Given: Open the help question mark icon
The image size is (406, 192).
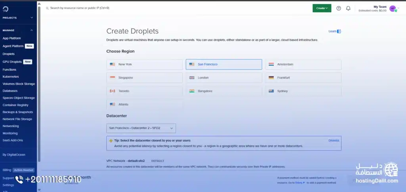Looking at the screenshot, I should click(x=339, y=8).
